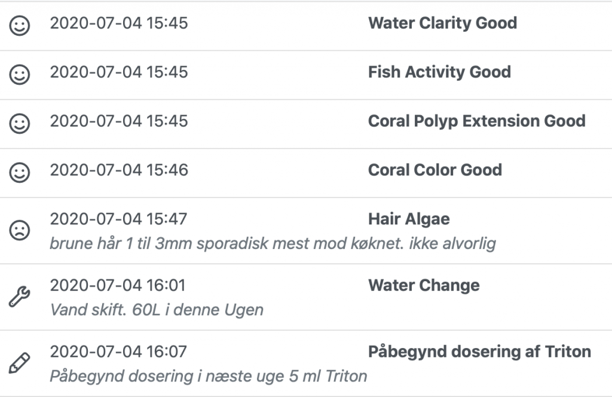The height and width of the screenshot is (397, 612).
Task: Select the Coral Color Good title
Action: 434,170
